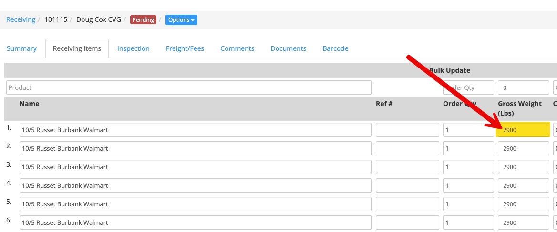Select the Documents tab
This screenshot has width=557, height=232.
[288, 48]
